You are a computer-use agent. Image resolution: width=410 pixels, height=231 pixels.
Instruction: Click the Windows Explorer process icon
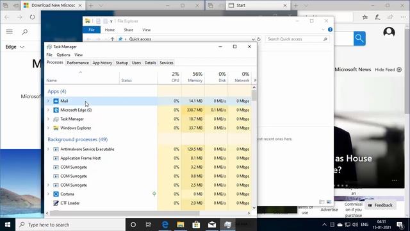[x=56, y=128]
